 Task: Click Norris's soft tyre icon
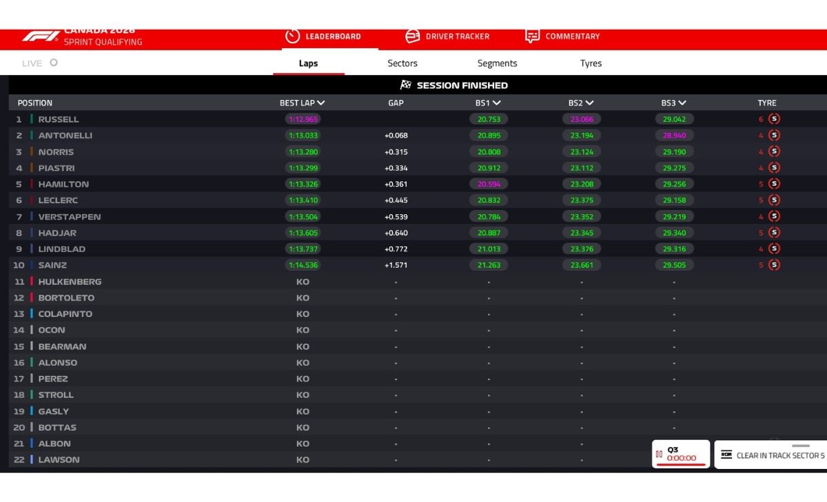(774, 151)
